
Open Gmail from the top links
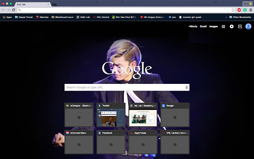pos(203,27)
